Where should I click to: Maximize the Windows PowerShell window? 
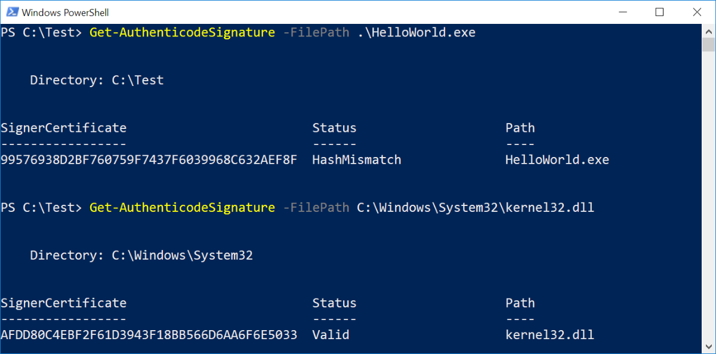tap(659, 12)
